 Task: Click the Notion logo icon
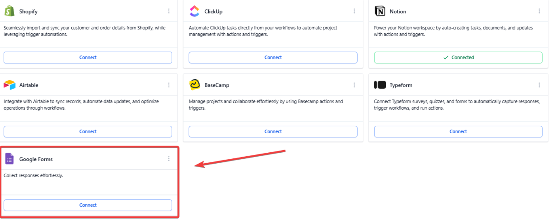(x=380, y=11)
